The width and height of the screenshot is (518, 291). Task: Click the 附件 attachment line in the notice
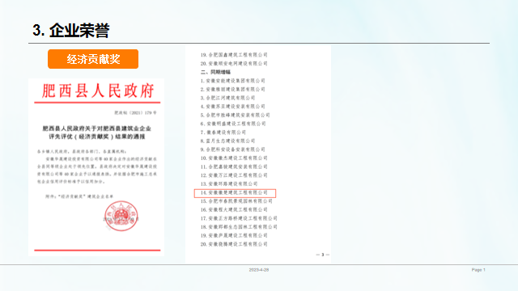click(x=79, y=196)
